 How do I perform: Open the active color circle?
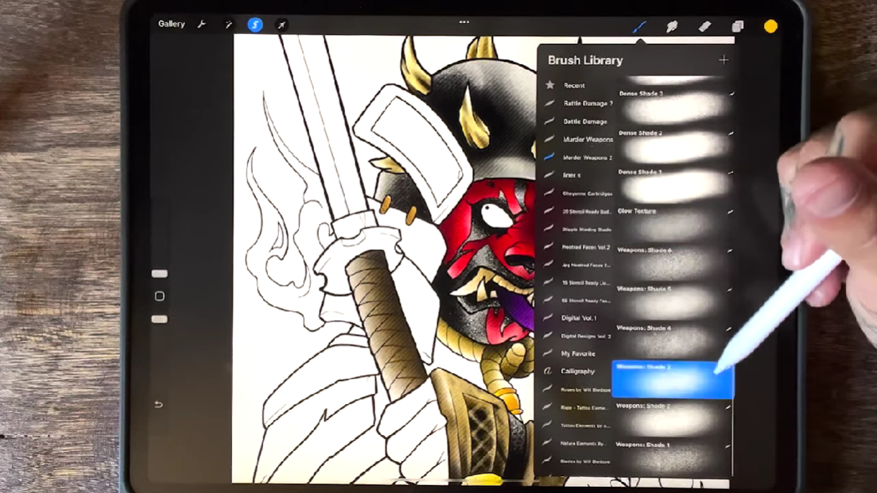(x=770, y=26)
